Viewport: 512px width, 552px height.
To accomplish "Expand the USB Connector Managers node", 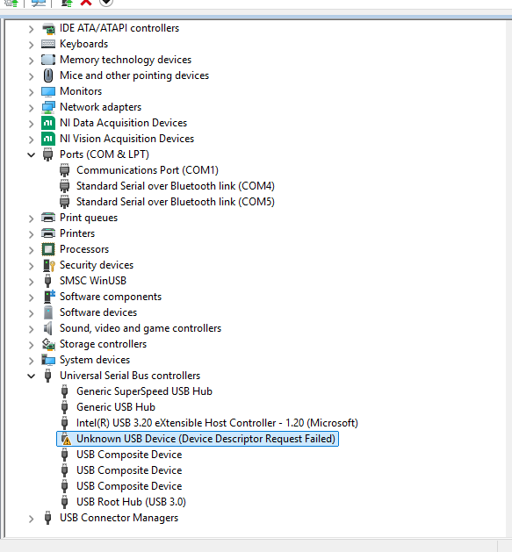I will coord(31,519).
